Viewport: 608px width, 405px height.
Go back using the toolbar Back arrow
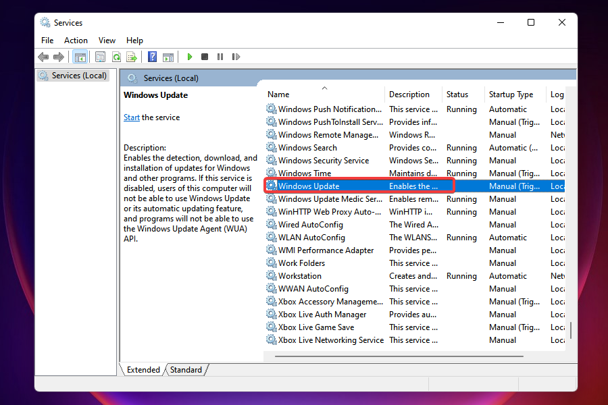point(43,57)
